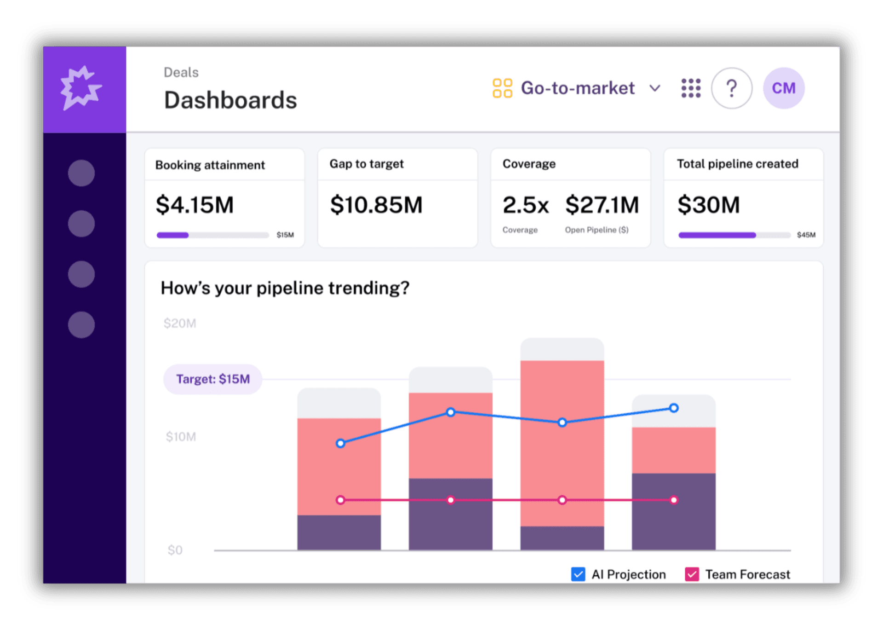The width and height of the screenshot is (883, 631).
Task: Select the $27.1M Open Pipeline value
Action: (x=602, y=205)
